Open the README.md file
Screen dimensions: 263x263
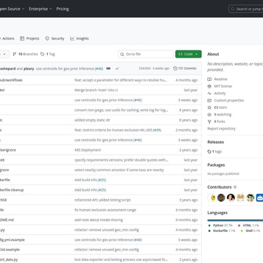(x=7, y=220)
